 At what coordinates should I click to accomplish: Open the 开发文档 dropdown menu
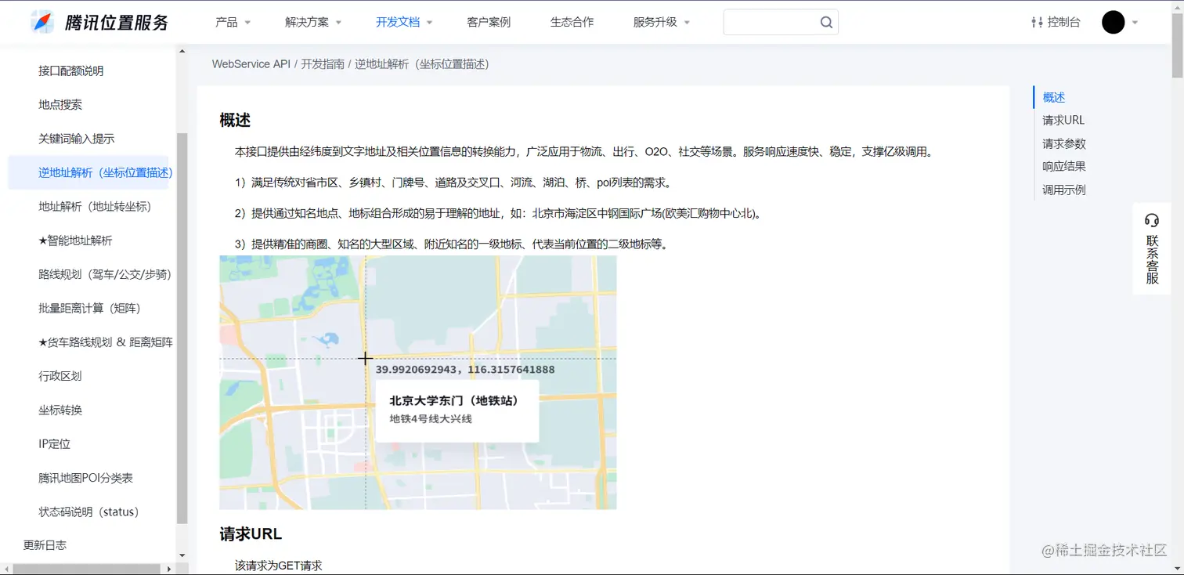point(404,22)
